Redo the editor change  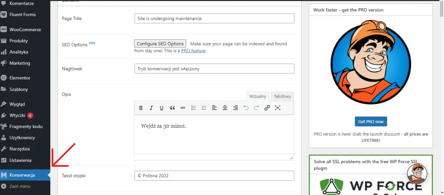256,108
